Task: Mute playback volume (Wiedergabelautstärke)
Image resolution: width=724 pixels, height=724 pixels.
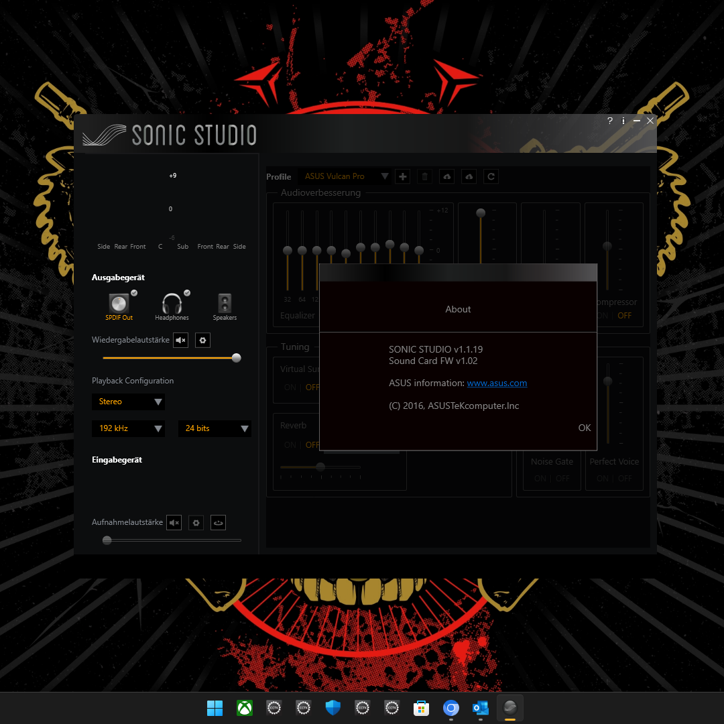Action: tap(180, 341)
